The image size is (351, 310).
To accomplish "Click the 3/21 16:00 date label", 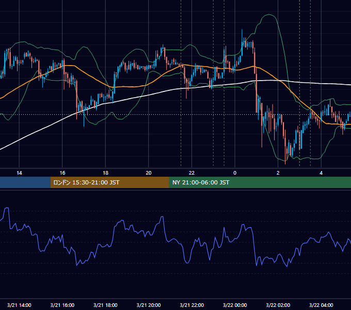I will (62, 305).
